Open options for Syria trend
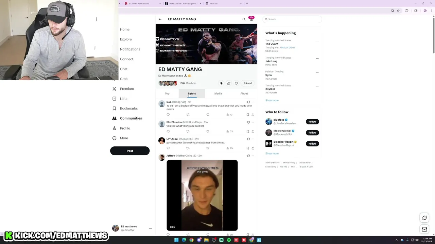435x244 pixels. coord(317,72)
